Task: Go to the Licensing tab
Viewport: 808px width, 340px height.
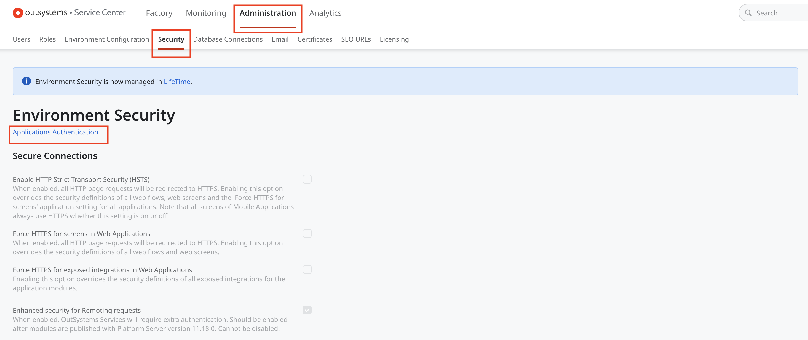Action: [394, 39]
